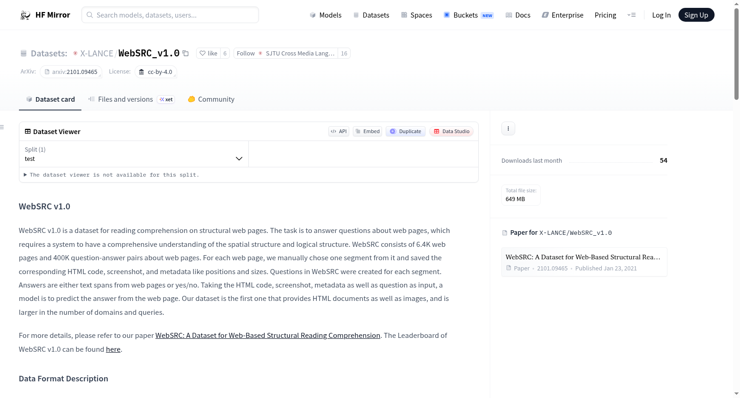Follow SJTU Cross Media Lang organization
The image size is (740, 398).
(x=285, y=53)
